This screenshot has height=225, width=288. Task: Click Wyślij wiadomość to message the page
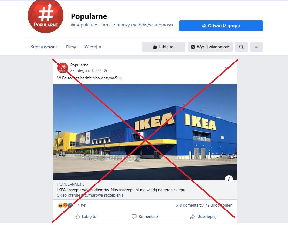pos(210,47)
